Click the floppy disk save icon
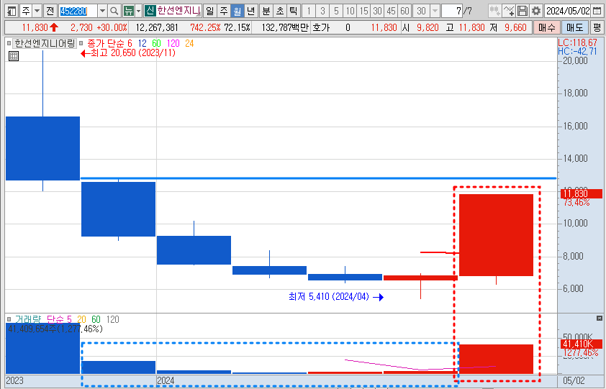 (x=522, y=11)
